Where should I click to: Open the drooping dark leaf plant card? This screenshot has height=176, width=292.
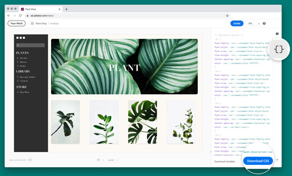(65, 122)
